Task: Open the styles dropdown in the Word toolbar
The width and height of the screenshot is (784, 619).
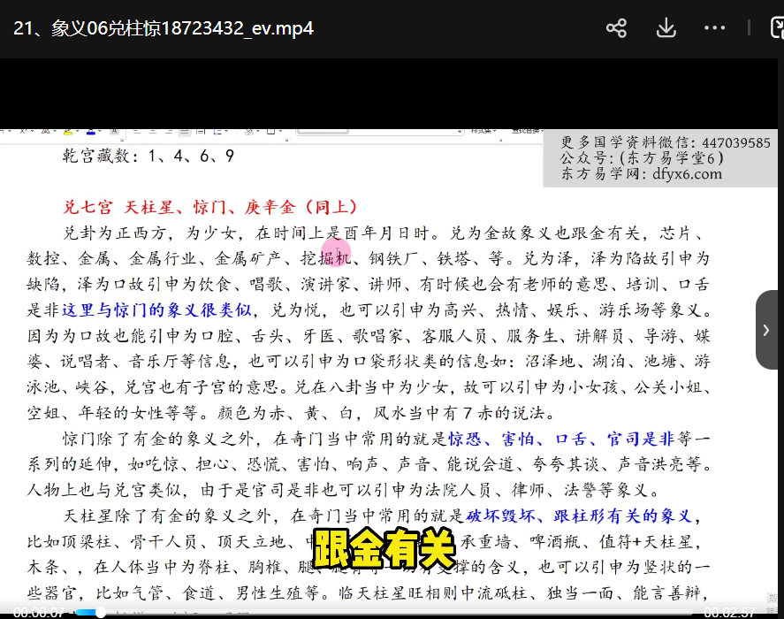Action: click(x=483, y=131)
